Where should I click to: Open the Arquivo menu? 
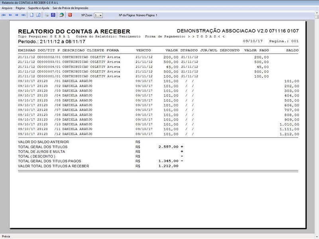pyautogui.click(x=7, y=8)
